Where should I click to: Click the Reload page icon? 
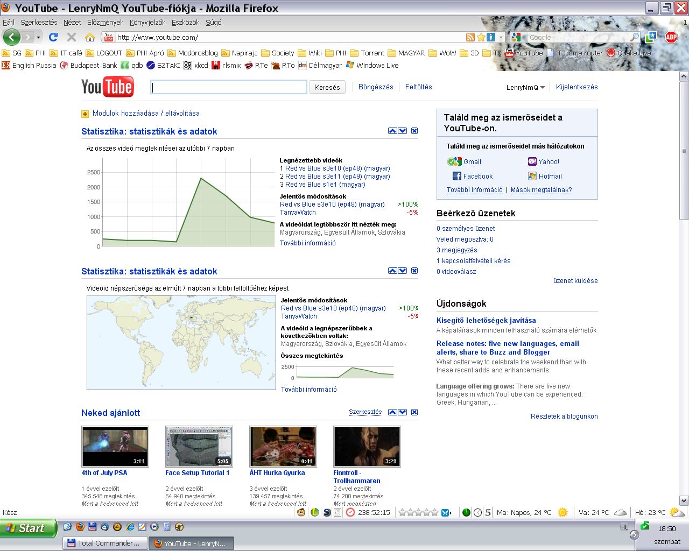53,37
